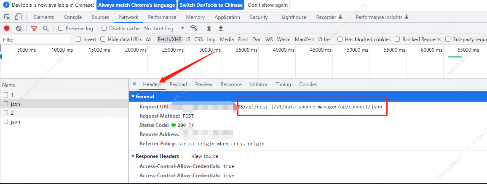
Task: Enable the Preserve log checkbox
Action: click(61, 29)
